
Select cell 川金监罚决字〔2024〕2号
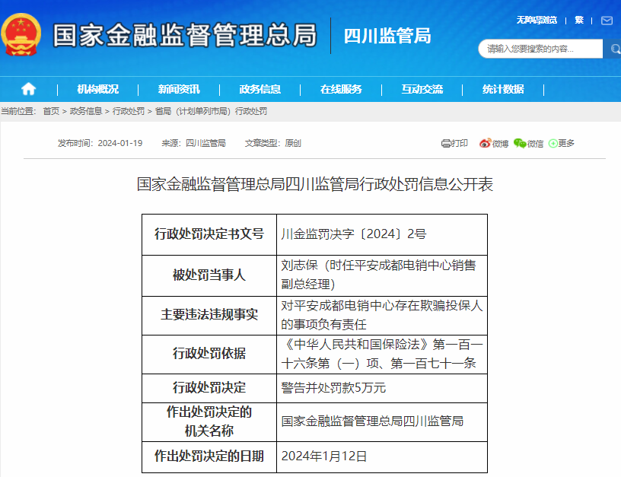pos(382,234)
